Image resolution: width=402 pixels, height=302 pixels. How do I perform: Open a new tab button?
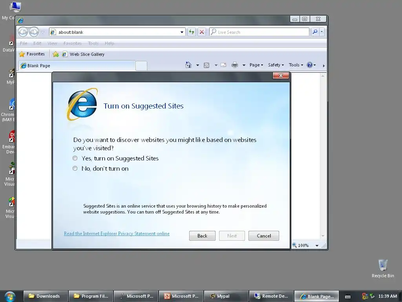[141, 66]
